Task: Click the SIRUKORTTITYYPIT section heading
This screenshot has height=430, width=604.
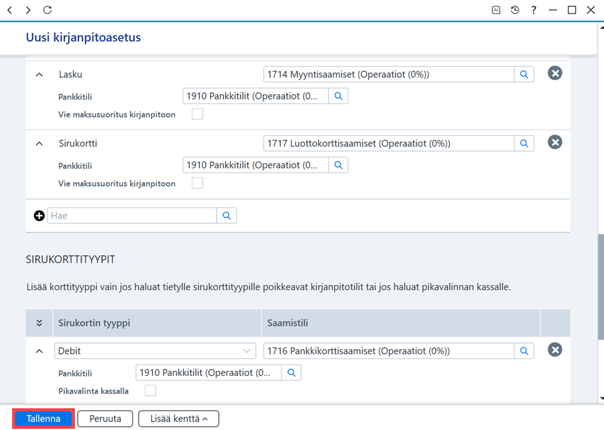Action: pos(71,259)
